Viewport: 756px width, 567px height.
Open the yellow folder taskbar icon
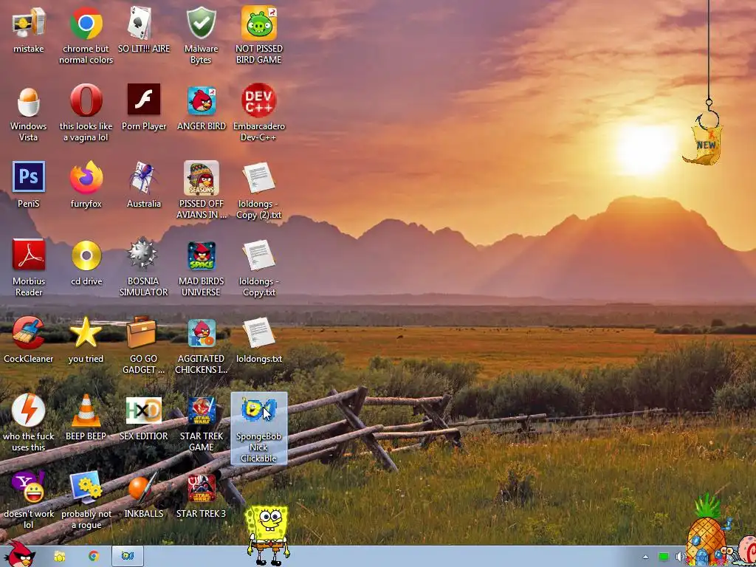59,557
